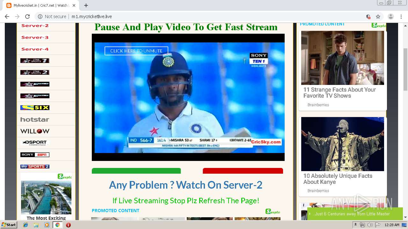Switch to Server-4 stream
Image resolution: width=408 pixels, height=229 pixels.
coord(35,49)
